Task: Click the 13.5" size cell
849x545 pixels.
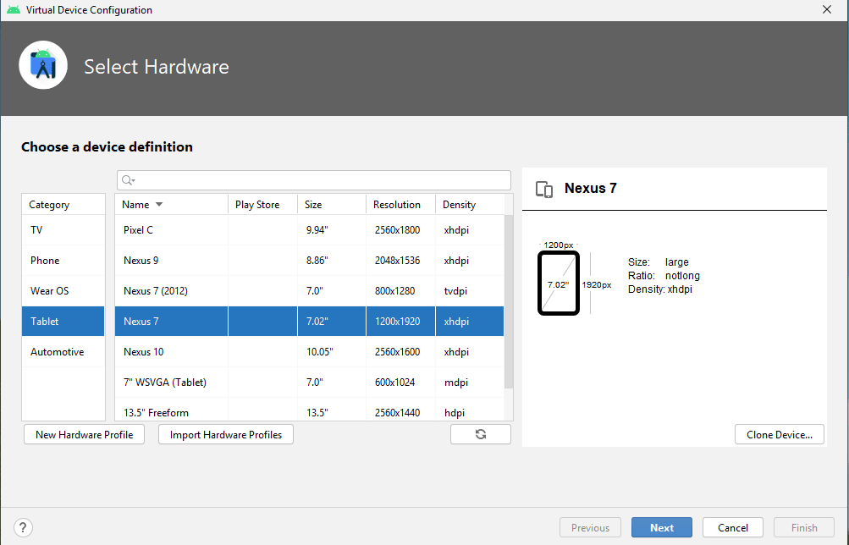Action: [332, 410]
